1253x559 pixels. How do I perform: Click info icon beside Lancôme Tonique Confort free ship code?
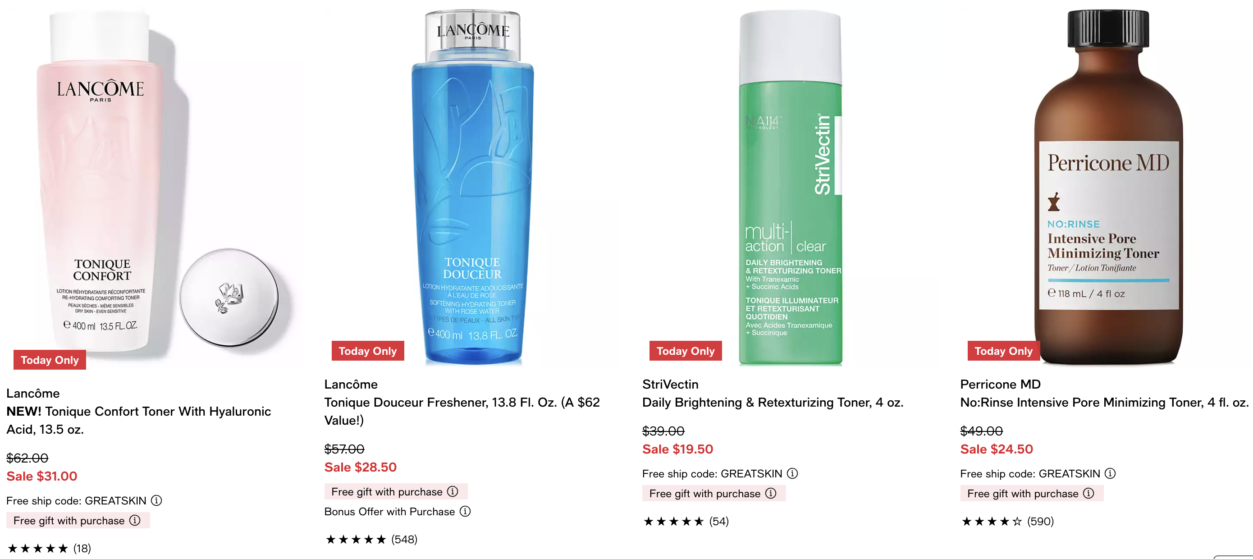pyautogui.click(x=156, y=500)
